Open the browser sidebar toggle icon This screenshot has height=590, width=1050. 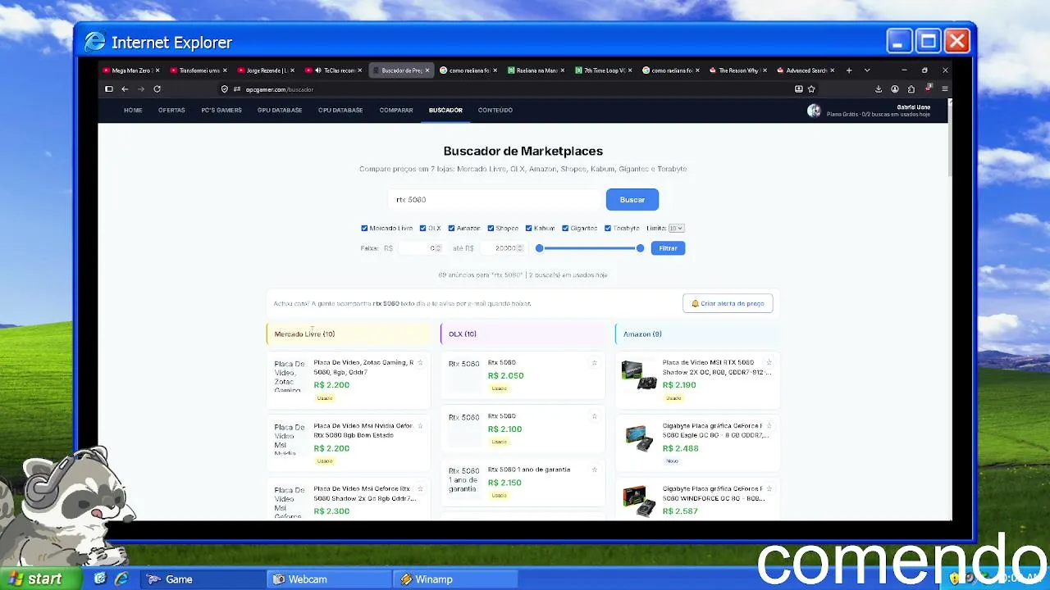click(108, 89)
